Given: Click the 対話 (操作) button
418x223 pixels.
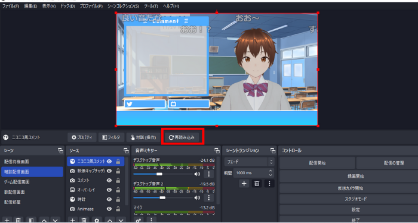Looking at the screenshot, I should (143, 137).
